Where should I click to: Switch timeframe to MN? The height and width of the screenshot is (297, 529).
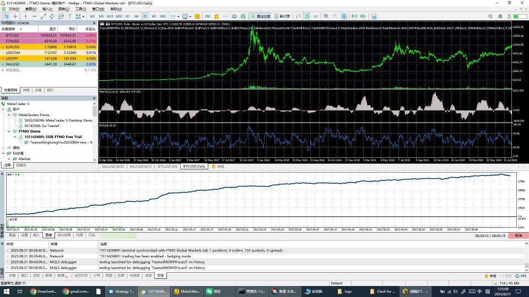[163, 16]
